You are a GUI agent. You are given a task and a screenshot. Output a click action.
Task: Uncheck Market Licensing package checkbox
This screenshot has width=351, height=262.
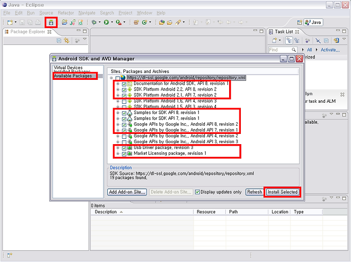click(124, 154)
